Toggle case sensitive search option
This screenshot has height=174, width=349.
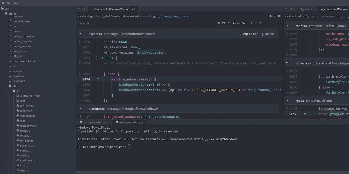coord(219,23)
